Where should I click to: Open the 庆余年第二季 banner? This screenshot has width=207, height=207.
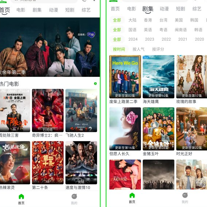[x=50, y=47]
